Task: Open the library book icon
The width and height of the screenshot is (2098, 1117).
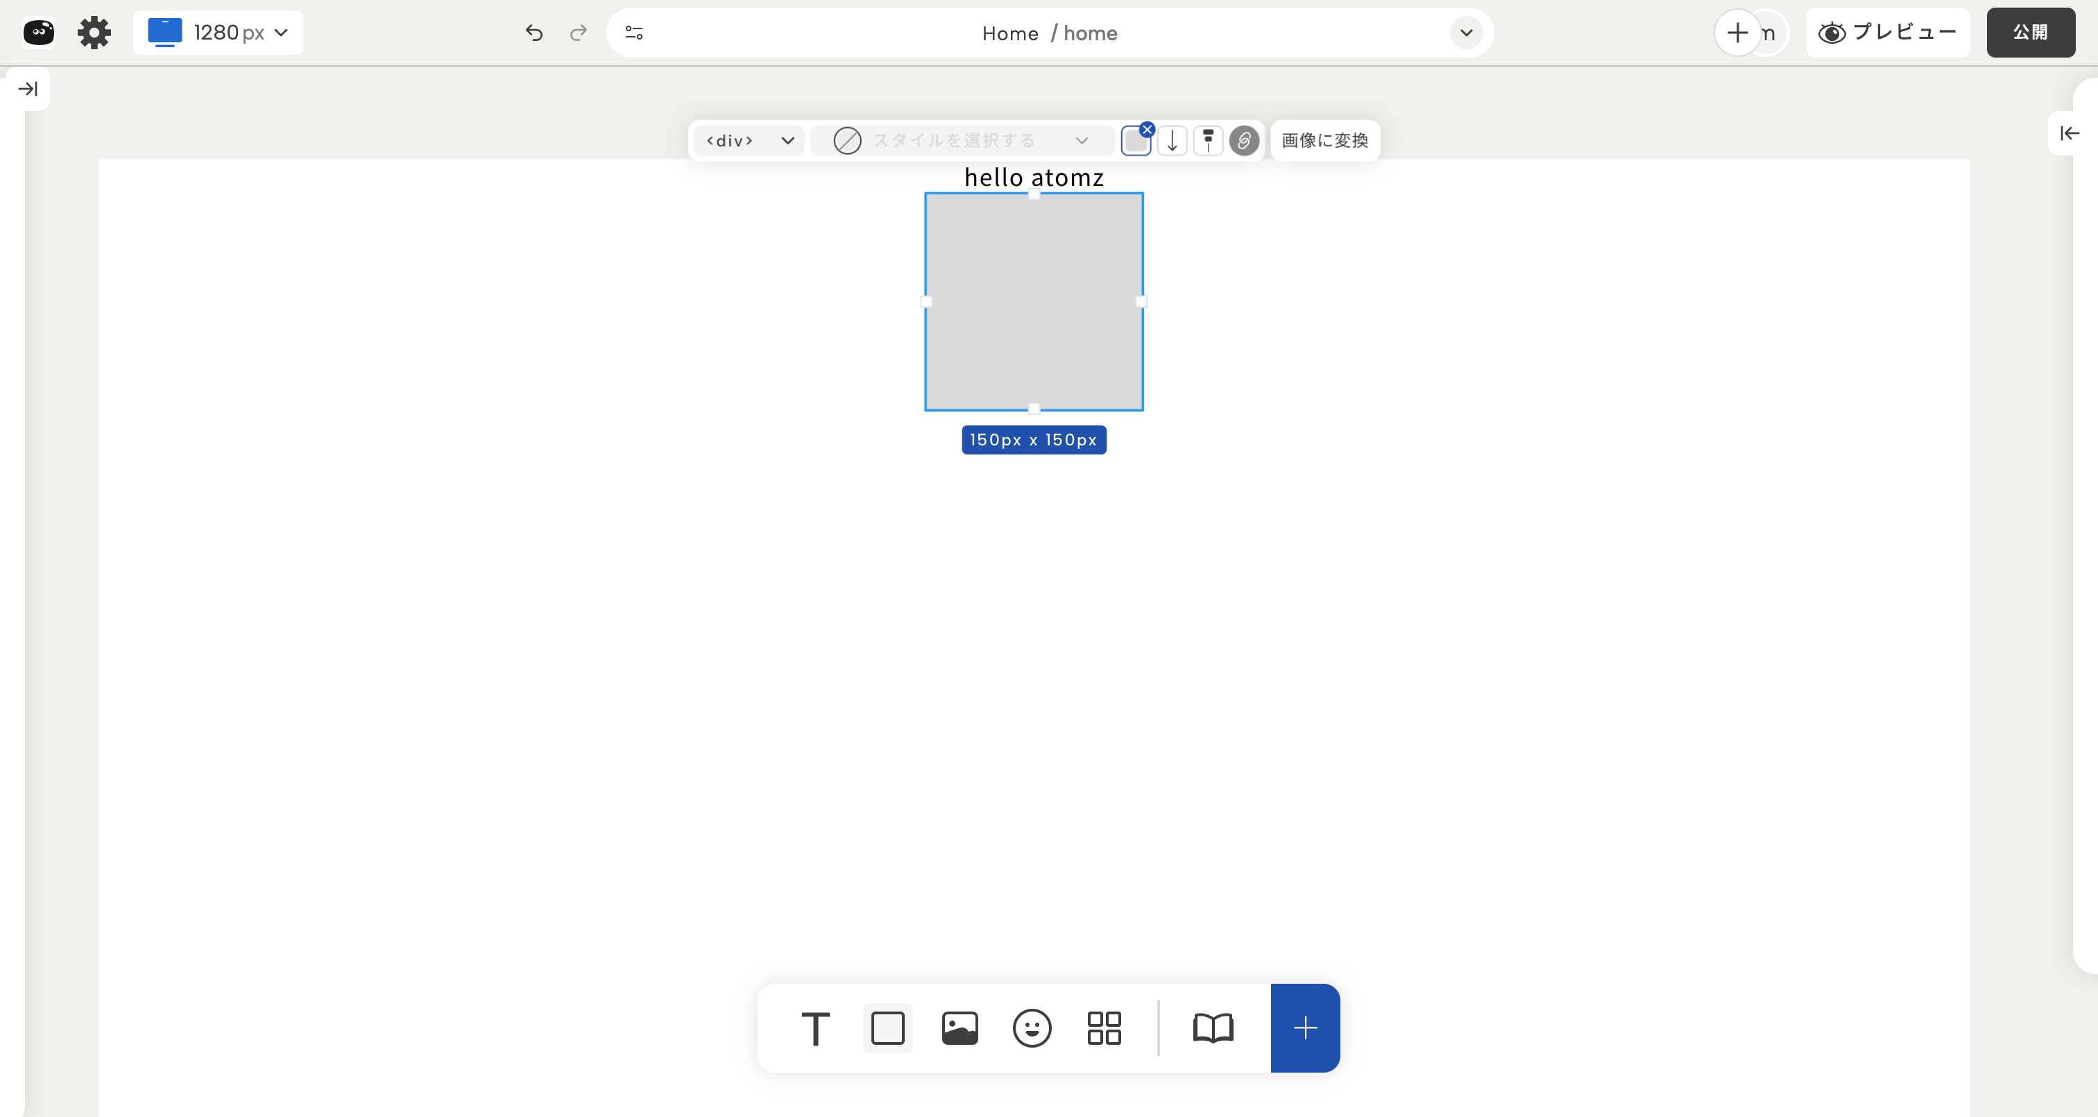Action: [1213, 1028]
